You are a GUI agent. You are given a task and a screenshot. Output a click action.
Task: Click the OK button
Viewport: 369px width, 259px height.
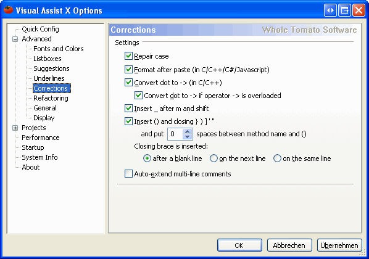click(239, 245)
